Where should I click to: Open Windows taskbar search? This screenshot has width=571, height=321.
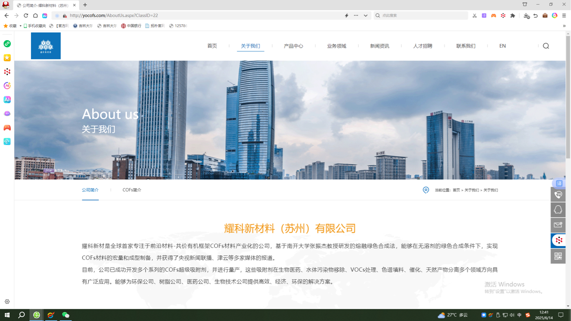click(22, 315)
